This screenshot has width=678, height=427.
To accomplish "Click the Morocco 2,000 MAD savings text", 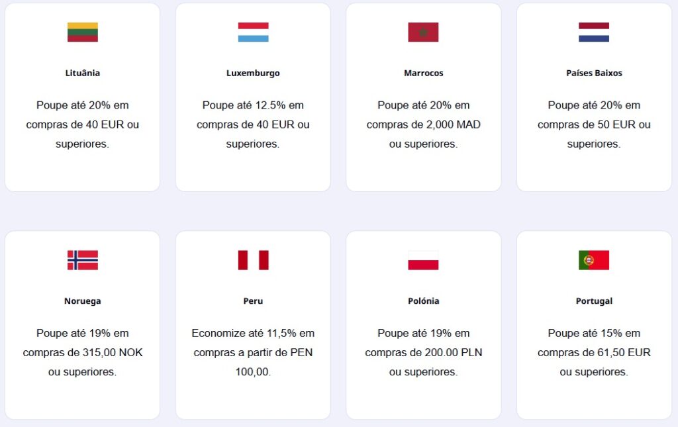I will (423, 124).
